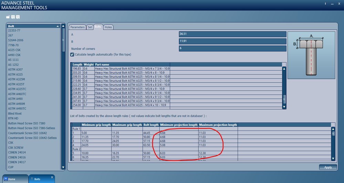Select the Bolts tab

tap(98, 27)
